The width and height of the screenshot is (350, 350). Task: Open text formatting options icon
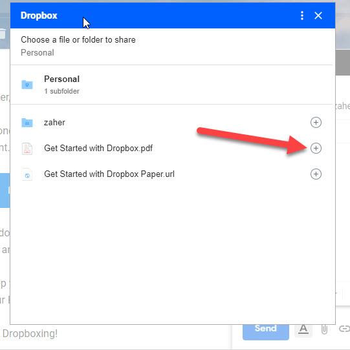click(x=303, y=329)
